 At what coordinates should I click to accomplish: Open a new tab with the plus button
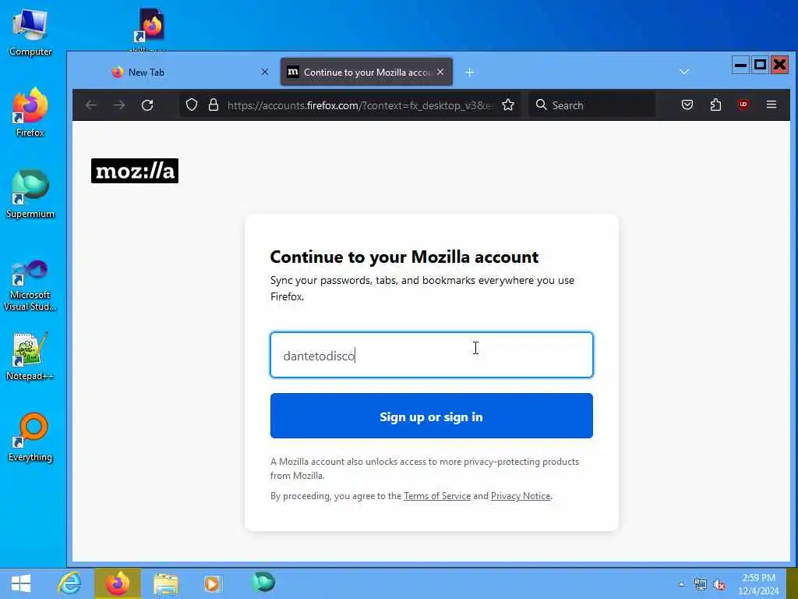click(469, 73)
